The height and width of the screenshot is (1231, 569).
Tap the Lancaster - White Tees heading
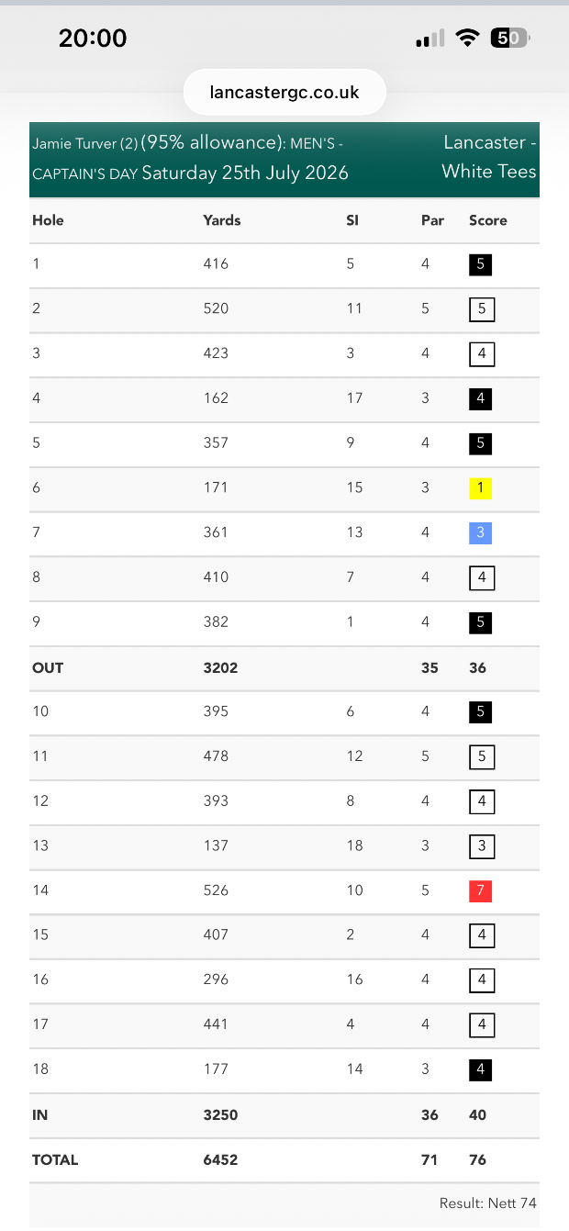[x=489, y=157]
